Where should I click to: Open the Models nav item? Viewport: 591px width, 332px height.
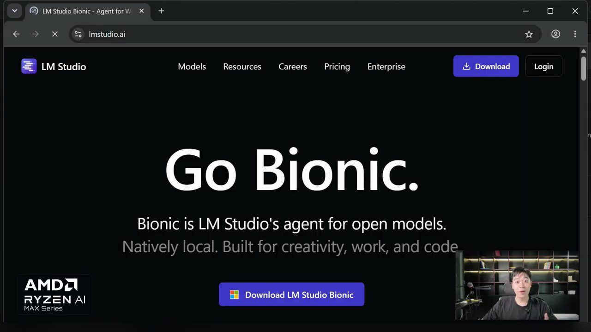[x=192, y=66]
